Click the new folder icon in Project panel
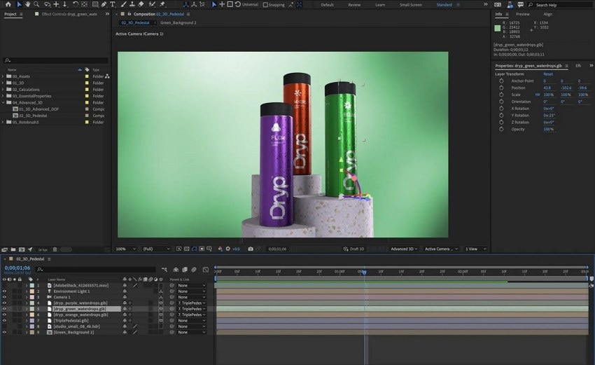This screenshot has width=595, height=365. pos(13,249)
